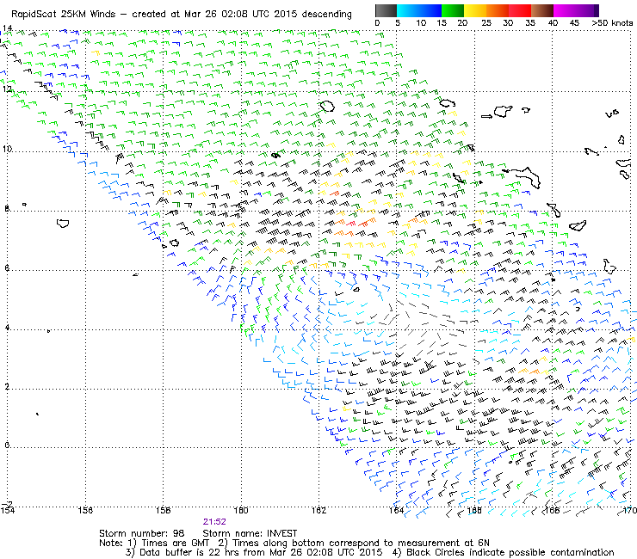The height and width of the screenshot is (559, 637).
Task: Click the red 30-35 knots legend segment
Action: click(x=520, y=10)
